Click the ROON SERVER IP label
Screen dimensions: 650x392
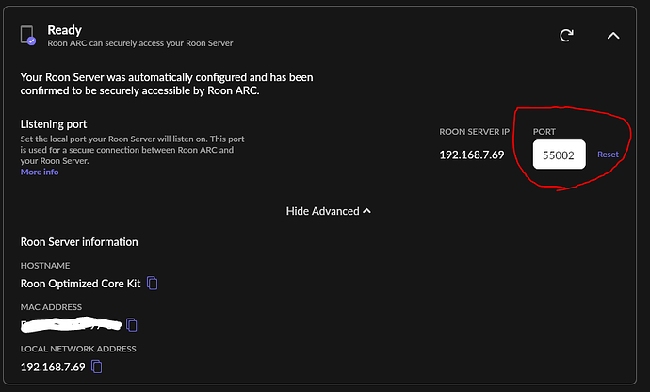point(474,132)
